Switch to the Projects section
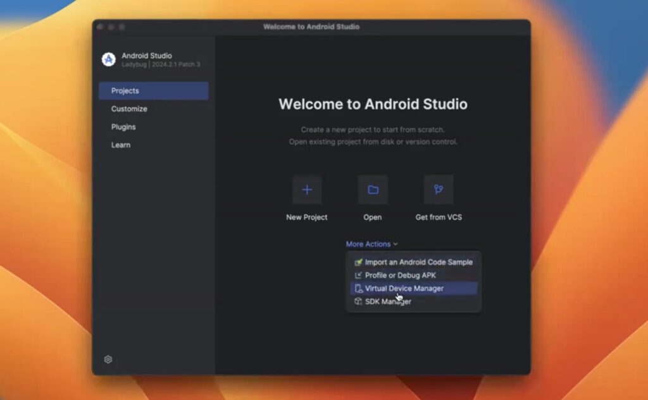This screenshot has width=648, height=400. (124, 90)
